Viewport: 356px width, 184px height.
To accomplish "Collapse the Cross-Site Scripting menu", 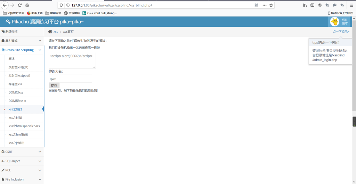I will point(22,50).
